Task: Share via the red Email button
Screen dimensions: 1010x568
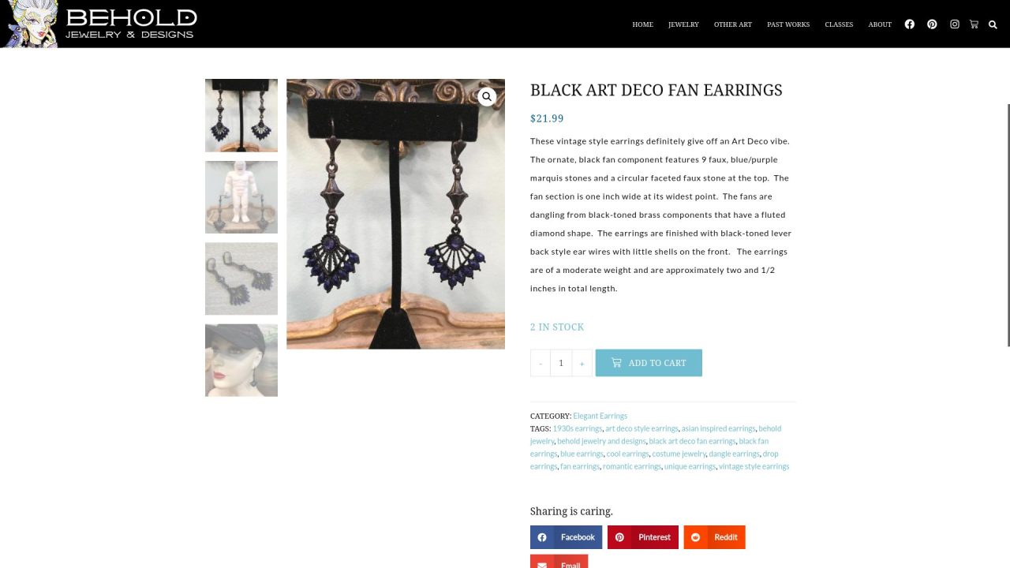Action: (x=559, y=562)
